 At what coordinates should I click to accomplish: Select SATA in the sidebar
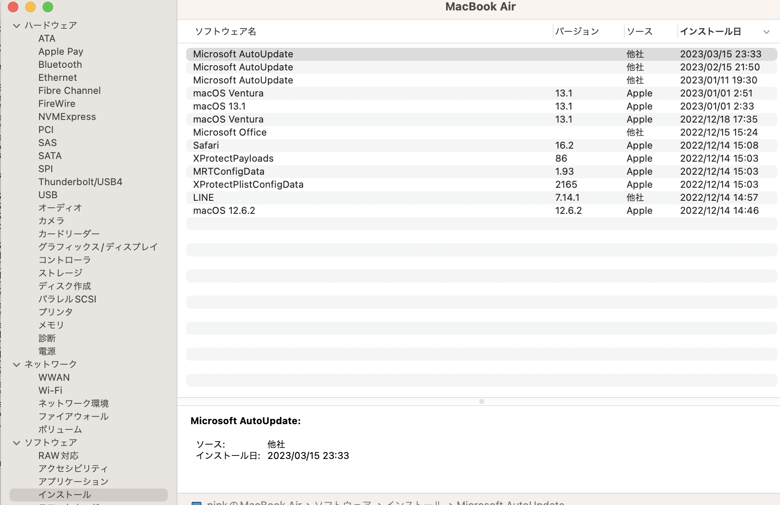coord(50,156)
